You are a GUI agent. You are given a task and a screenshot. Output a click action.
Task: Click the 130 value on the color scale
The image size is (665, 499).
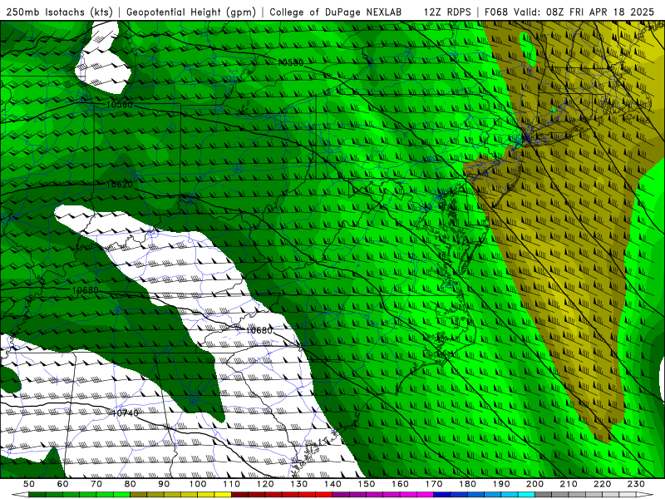pos(299,484)
